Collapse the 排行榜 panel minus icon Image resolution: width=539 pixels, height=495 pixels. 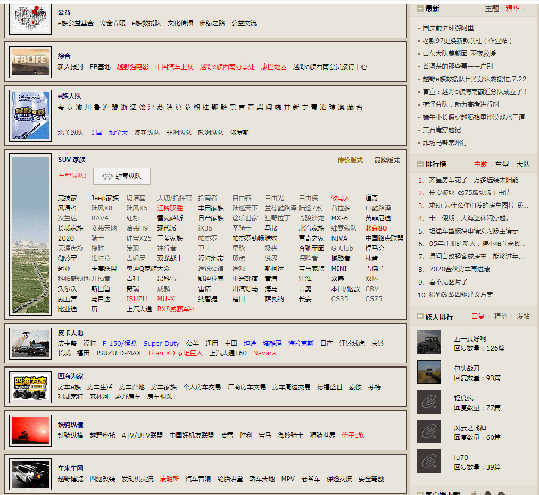click(x=420, y=164)
